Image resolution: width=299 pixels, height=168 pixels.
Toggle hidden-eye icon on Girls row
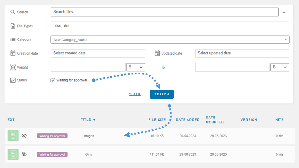[x=24, y=154]
